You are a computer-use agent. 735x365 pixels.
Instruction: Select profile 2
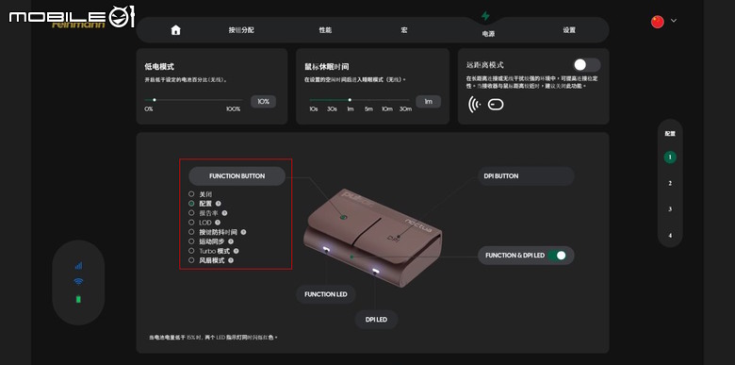click(670, 183)
